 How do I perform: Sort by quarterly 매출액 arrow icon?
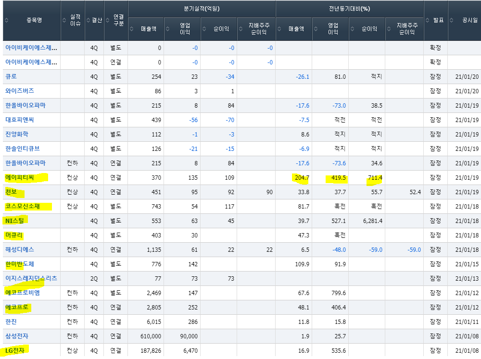pos(132,29)
